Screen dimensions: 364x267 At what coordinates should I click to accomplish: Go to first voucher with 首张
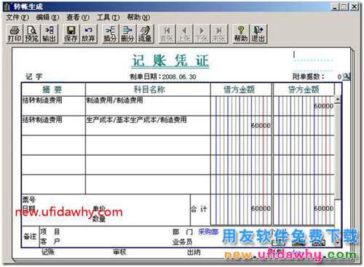pos(167,33)
